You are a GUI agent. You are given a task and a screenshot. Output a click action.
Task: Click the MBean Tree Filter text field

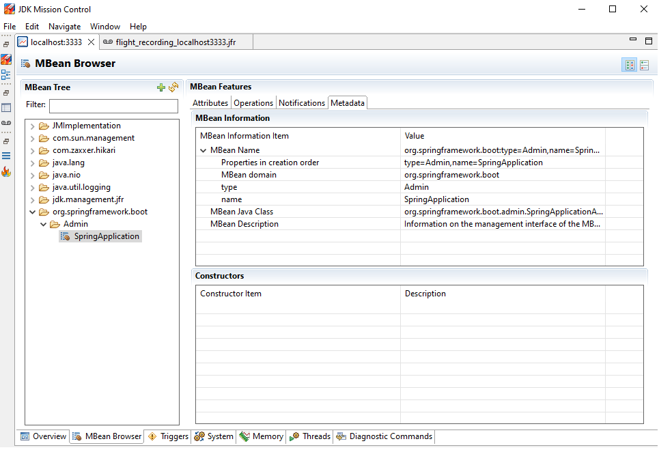point(113,106)
